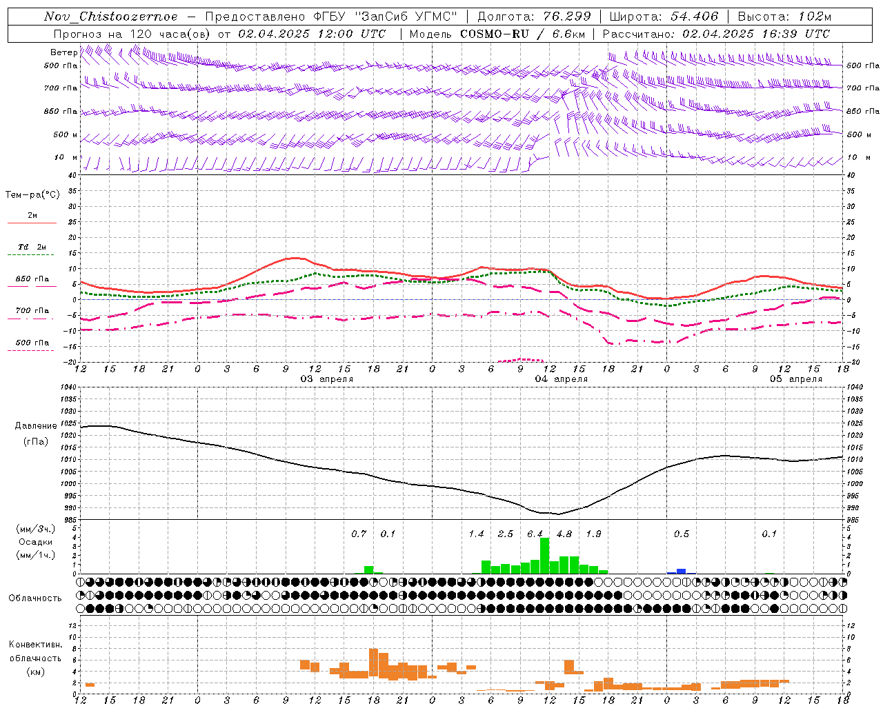Click the '03 апреля' date label

tap(326, 379)
